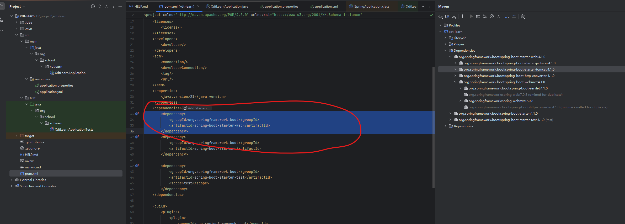This screenshot has width=625, height=224.
Task: Expand the .idea folder
Action: 17,23
